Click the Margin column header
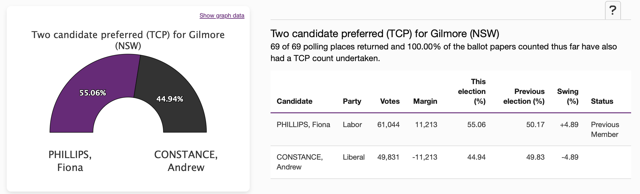Image resolution: width=640 pixels, height=194 pixels. tap(425, 101)
